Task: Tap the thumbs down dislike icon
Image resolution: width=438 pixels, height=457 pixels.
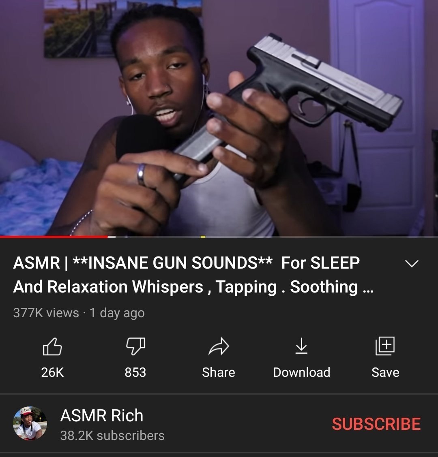Action: click(x=135, y=346)
